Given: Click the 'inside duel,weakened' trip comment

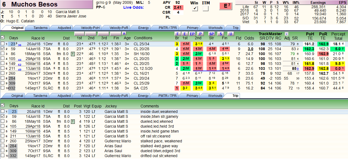Looking at the screenshot, I should [x=159, y=112].
